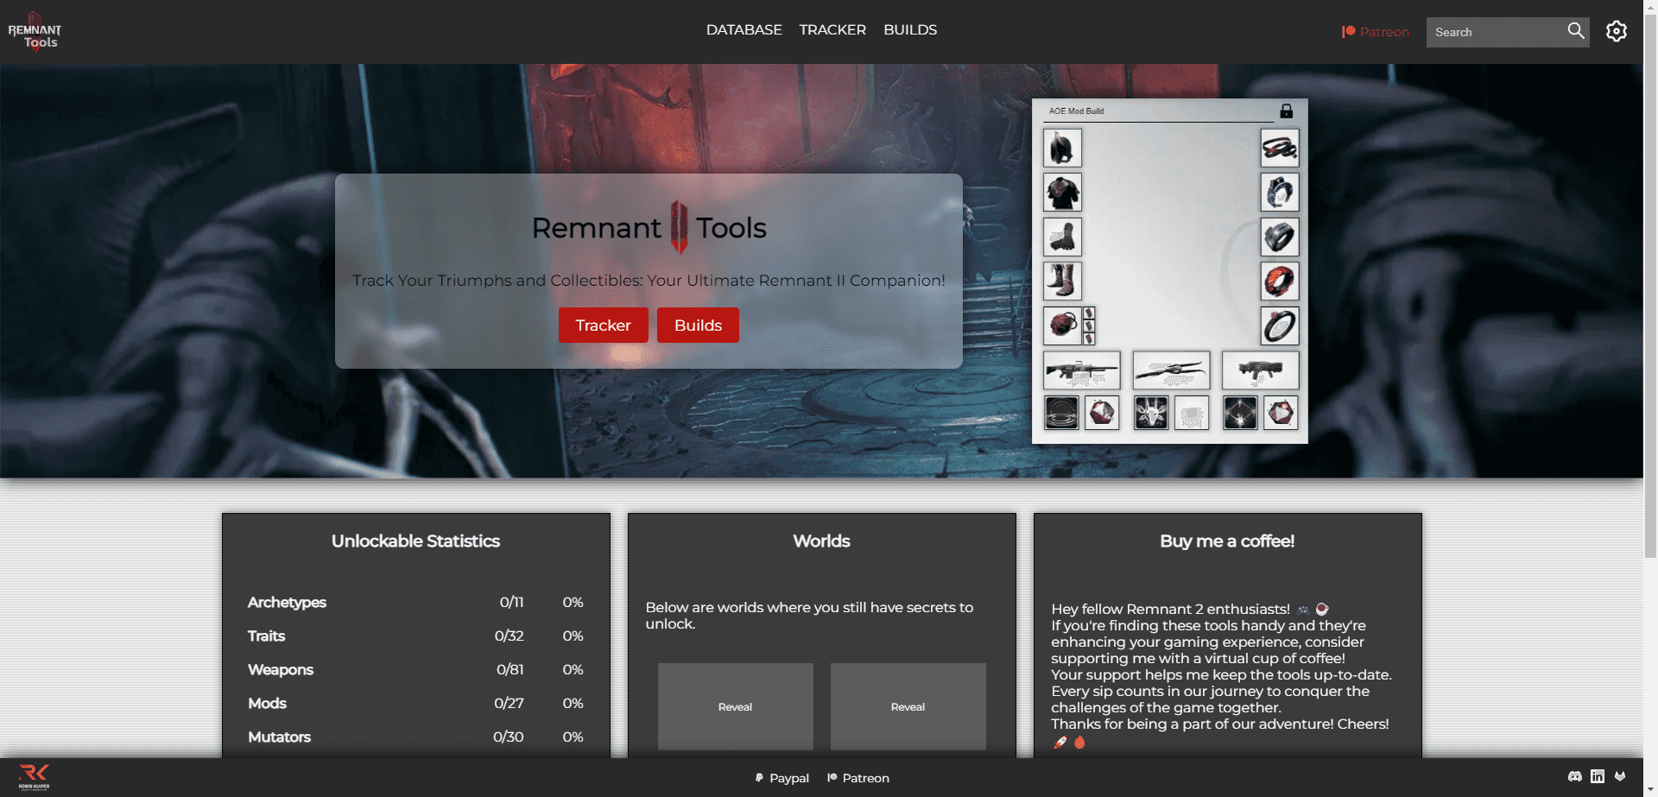Click the red Tracker button
Viewport: 1658px width, 797px height.
pos(603,326)
